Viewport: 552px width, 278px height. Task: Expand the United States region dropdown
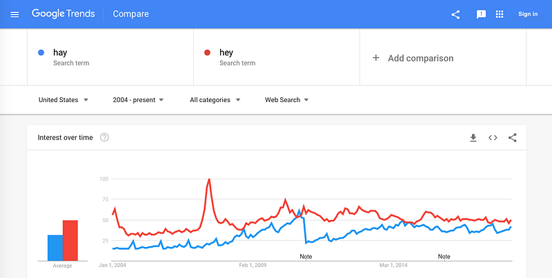(x=63, y=100)
